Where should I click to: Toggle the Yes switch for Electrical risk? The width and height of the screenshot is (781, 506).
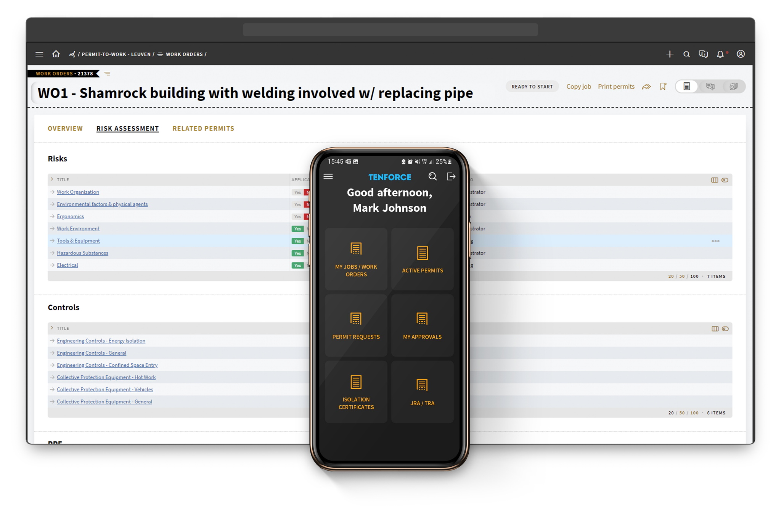[297, 265]
